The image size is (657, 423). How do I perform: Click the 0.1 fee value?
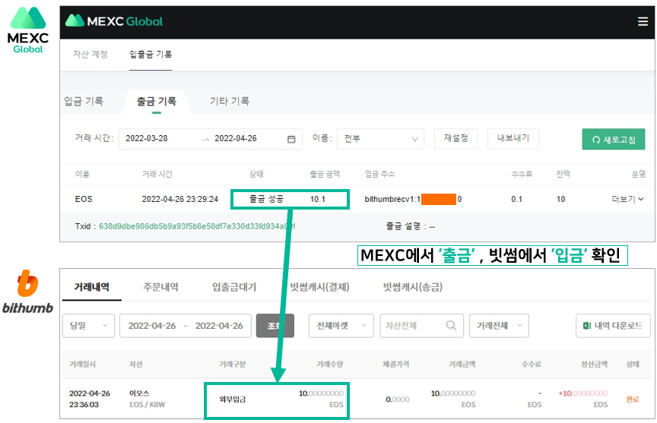coord(516,199)
